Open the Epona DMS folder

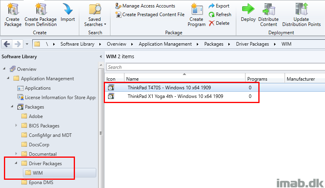(x=41, y=182)
